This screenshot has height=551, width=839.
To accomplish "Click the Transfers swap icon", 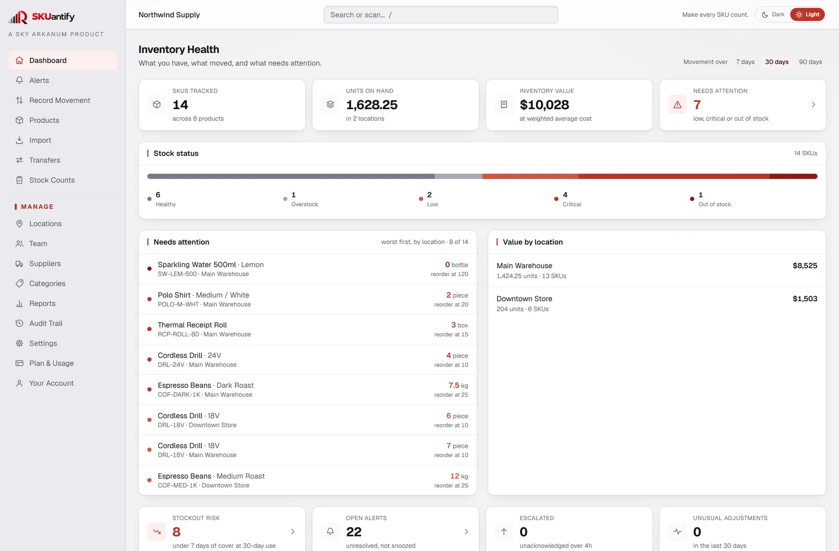I will pyautogui.click(x=19, y=160).
